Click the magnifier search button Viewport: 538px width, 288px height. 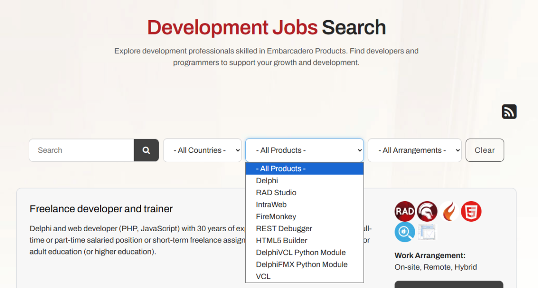pos(146,150)
